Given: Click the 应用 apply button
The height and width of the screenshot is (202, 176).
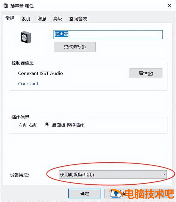Looking at the screenshot, I should click(156, 193).
